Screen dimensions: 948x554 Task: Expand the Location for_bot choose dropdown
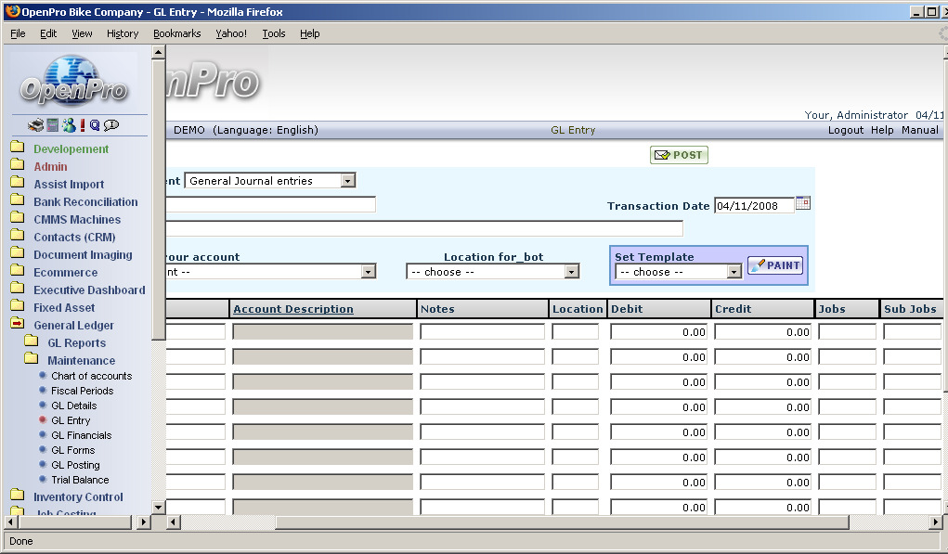[x=571, y=272]
